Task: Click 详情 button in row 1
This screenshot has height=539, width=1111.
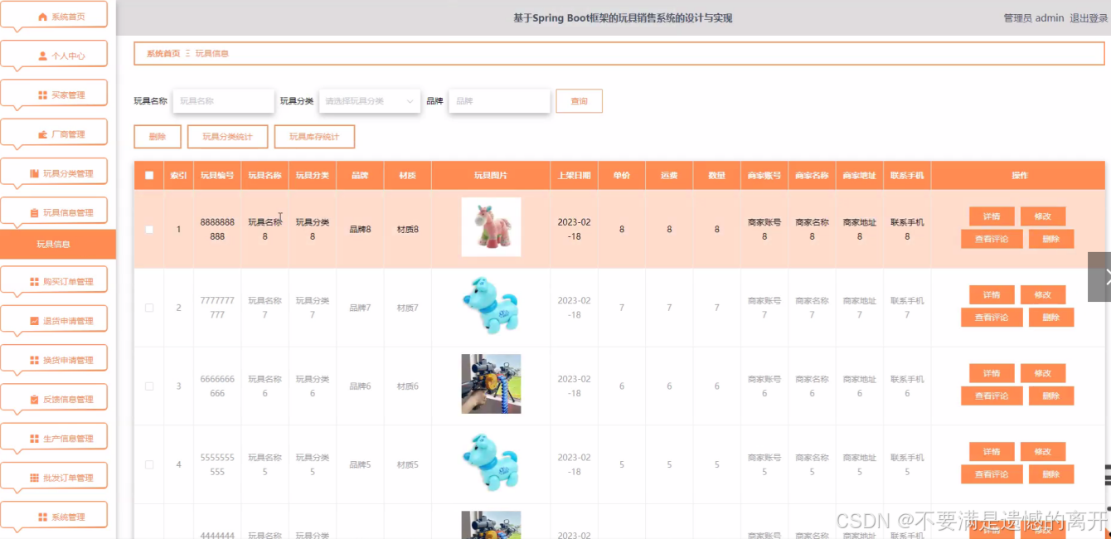Action: [x=992, y=216]
